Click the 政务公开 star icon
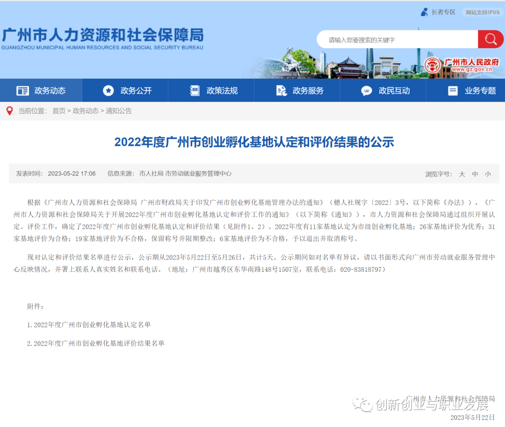Screen dimensions: 505x427 coord(108,91)
